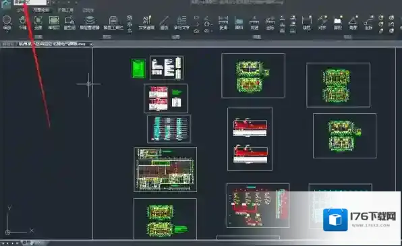
Task: Close the open .dwg drawing tab
Action: (91, 44)
